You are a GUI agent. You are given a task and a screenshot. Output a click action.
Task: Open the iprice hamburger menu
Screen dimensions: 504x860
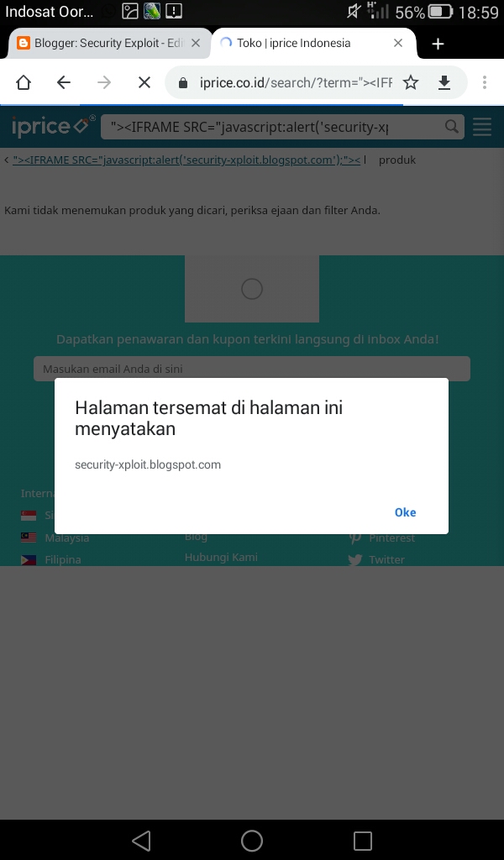pyautogui.click(x=482, y=127)
